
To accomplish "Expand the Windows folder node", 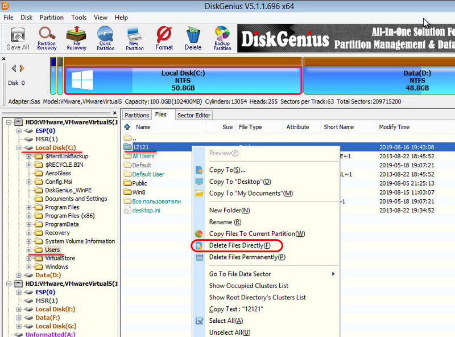I will point(29,266).
